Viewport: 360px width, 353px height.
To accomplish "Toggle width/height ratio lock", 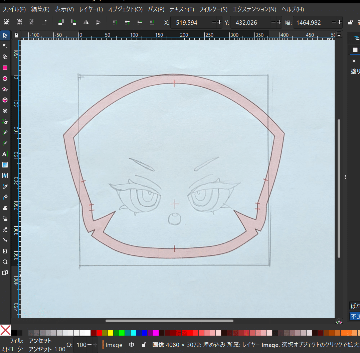I will [350, 22].
